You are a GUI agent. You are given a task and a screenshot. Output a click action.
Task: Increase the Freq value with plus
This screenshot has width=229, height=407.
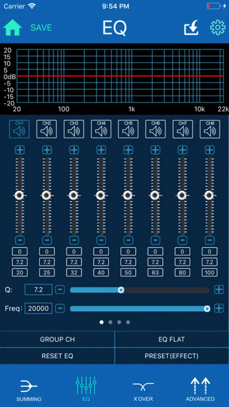coord(219,308)
